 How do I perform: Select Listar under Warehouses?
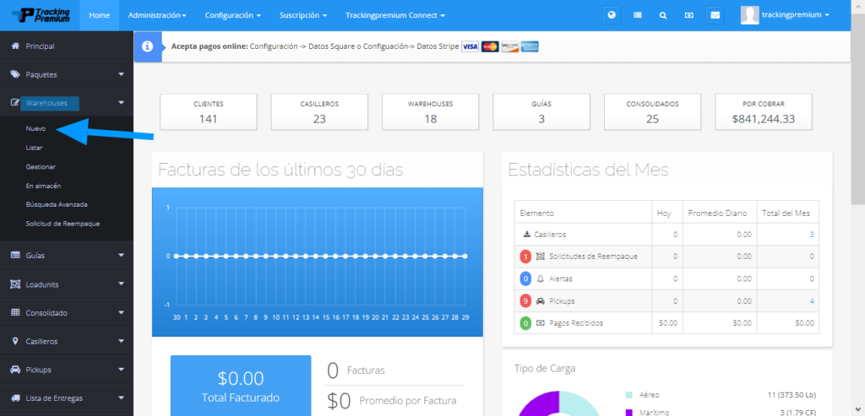pos(34,148)
